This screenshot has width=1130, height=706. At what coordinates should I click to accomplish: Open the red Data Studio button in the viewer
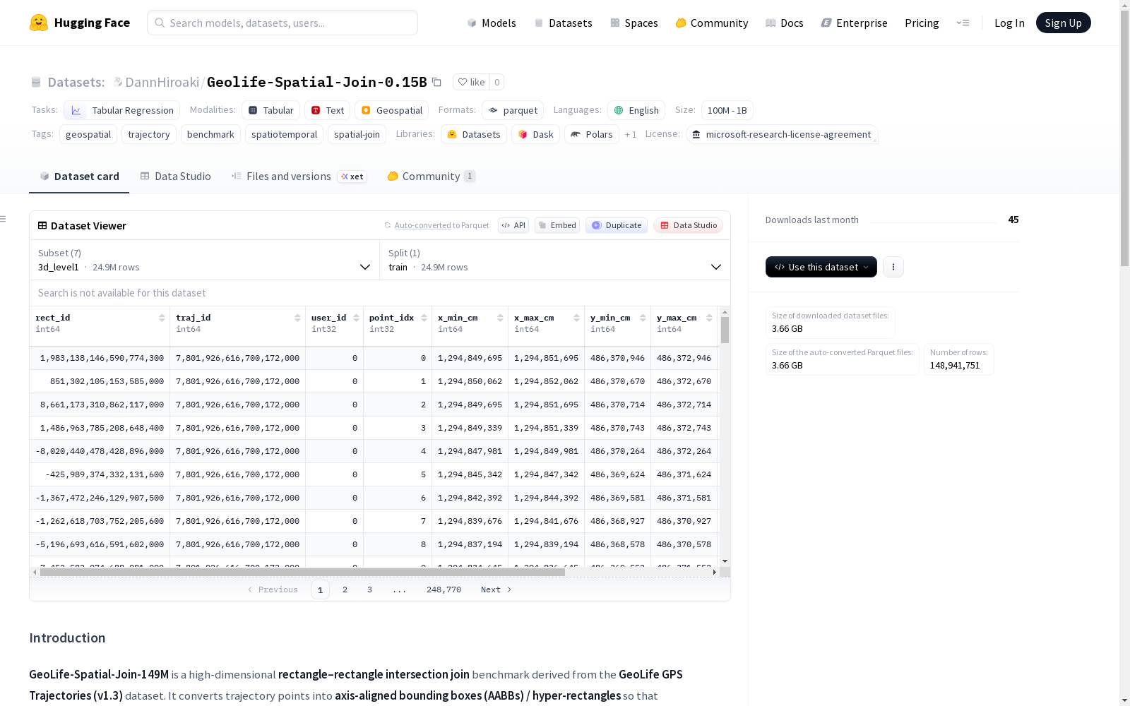[688, 225]
